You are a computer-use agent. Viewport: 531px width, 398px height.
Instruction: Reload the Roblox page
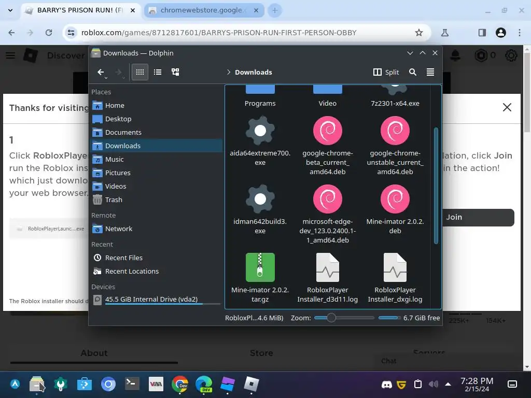pos(49,33)
